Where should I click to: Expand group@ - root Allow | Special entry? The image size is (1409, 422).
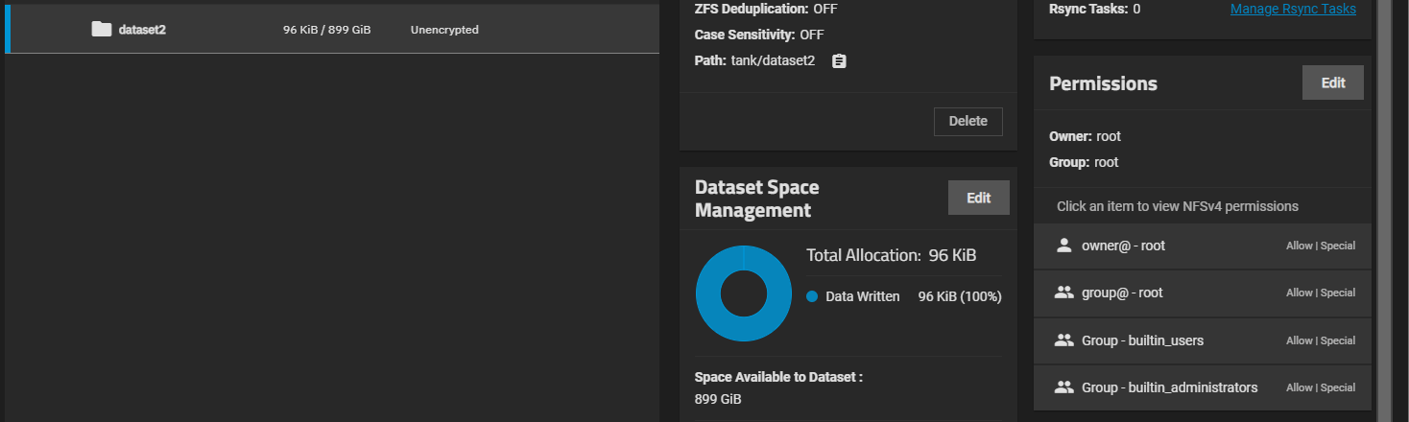pyautogui.click(x=1320, y=293)
